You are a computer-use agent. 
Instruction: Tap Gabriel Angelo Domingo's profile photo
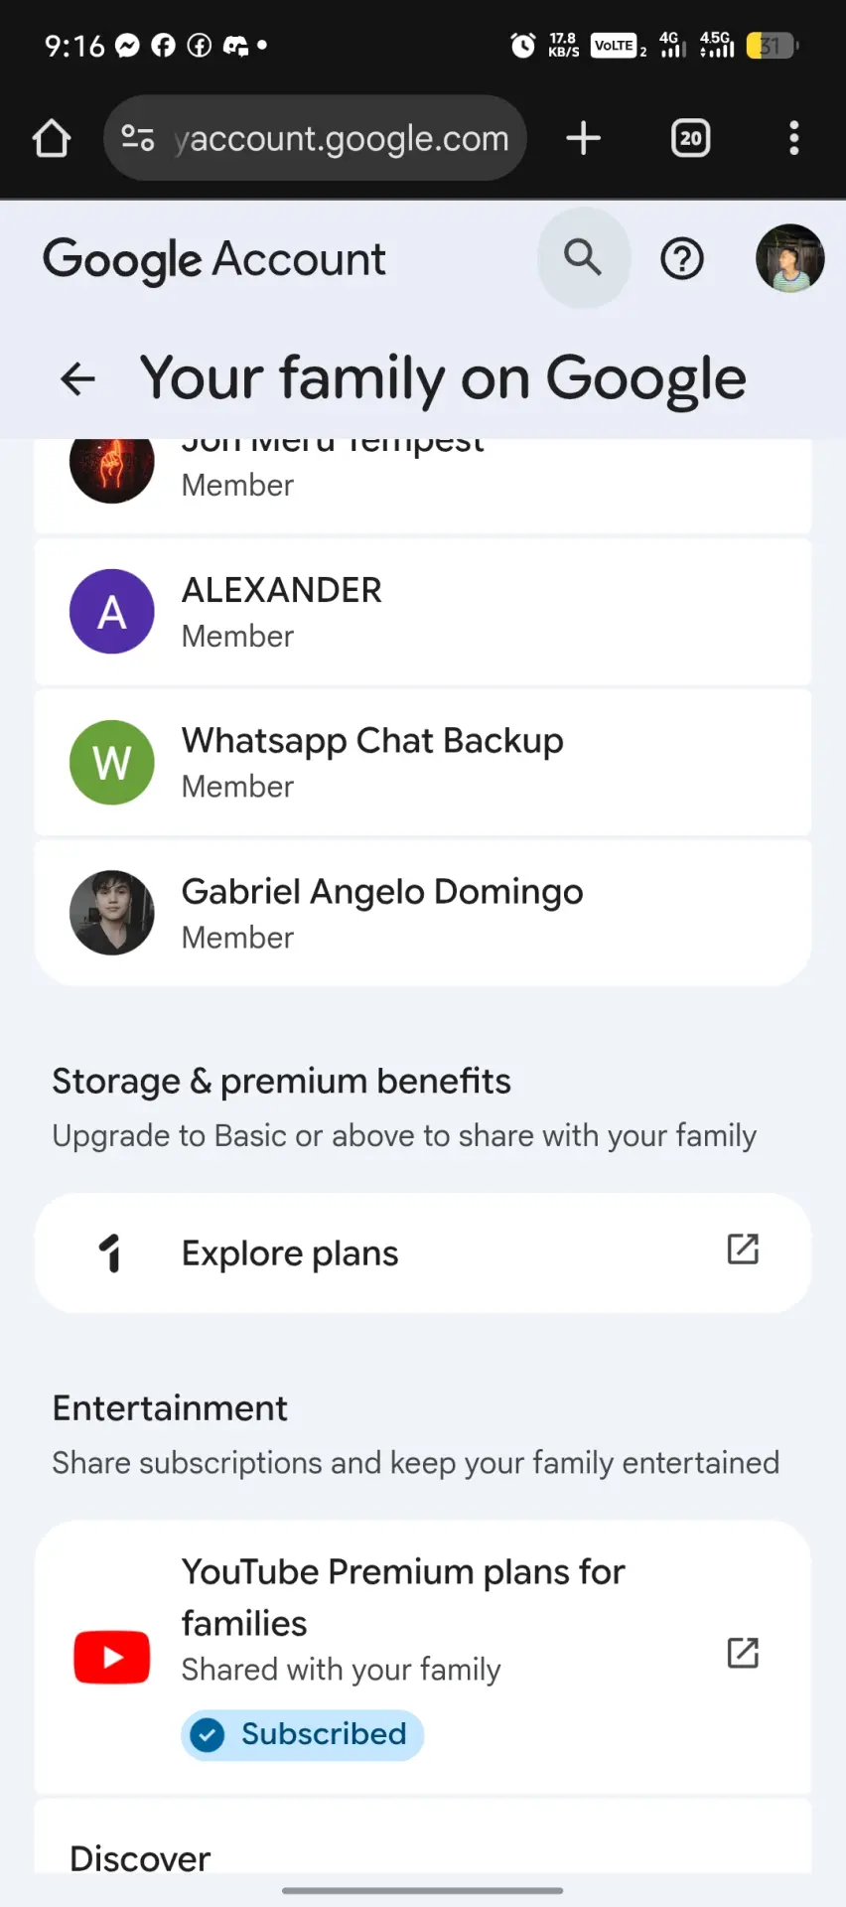(112, 913)
